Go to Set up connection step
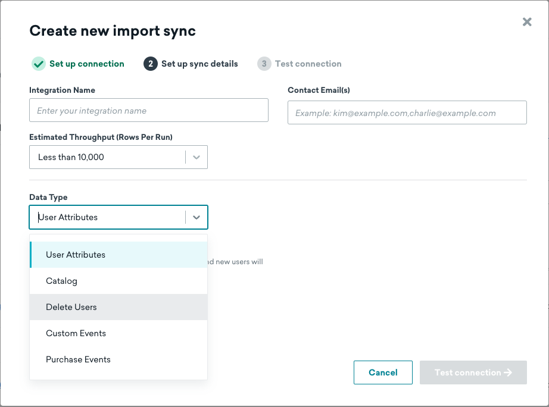 tap(87, 64)
